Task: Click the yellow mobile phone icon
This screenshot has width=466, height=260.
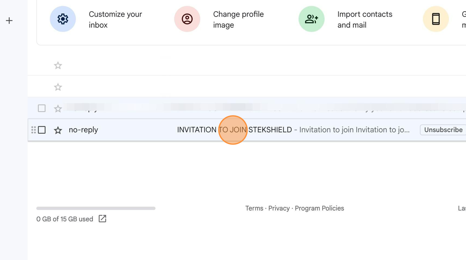Action: [x=436, y=19]
